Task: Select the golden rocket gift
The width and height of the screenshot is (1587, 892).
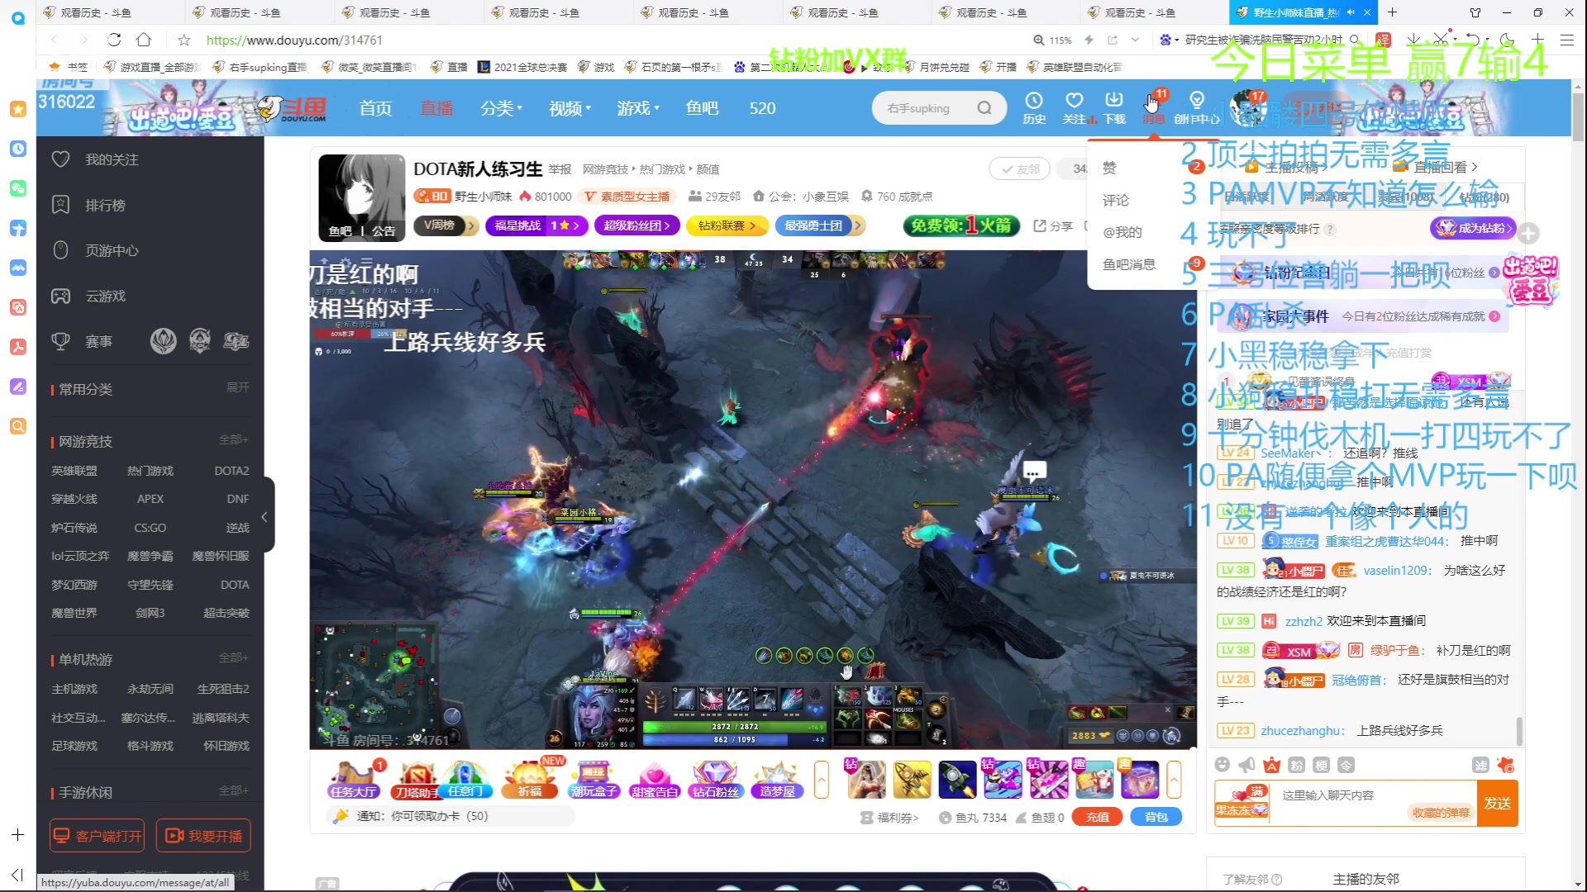Action: [x=912, y=780]
